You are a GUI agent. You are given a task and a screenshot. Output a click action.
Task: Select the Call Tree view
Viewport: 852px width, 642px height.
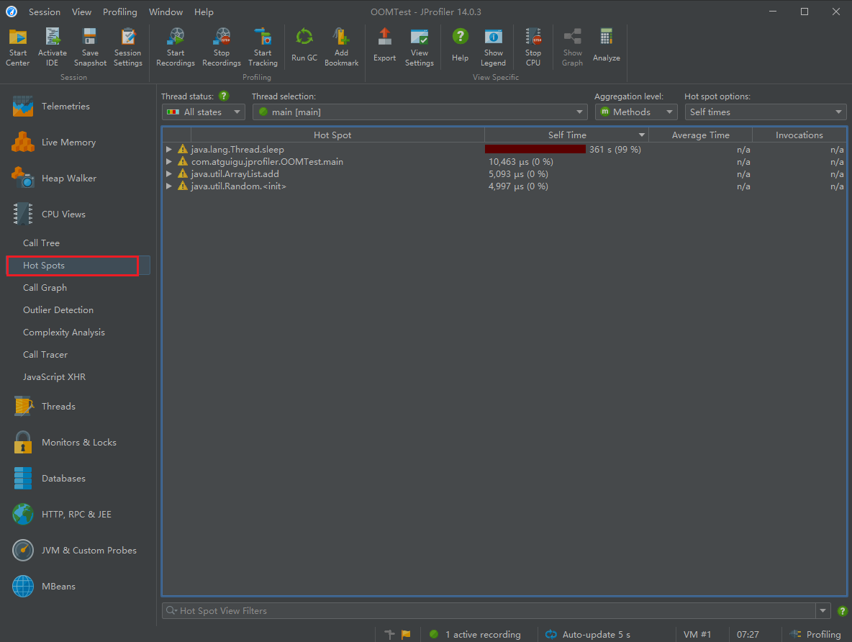(41, 243)
